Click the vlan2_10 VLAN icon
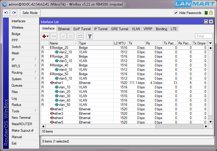Image resolution: width=217 pixels, height=151 pixels. pos(57,52)
